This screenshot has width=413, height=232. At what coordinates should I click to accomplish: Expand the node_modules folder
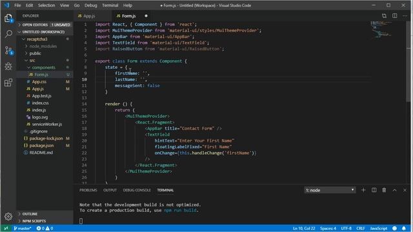click(x=45, y=46)
